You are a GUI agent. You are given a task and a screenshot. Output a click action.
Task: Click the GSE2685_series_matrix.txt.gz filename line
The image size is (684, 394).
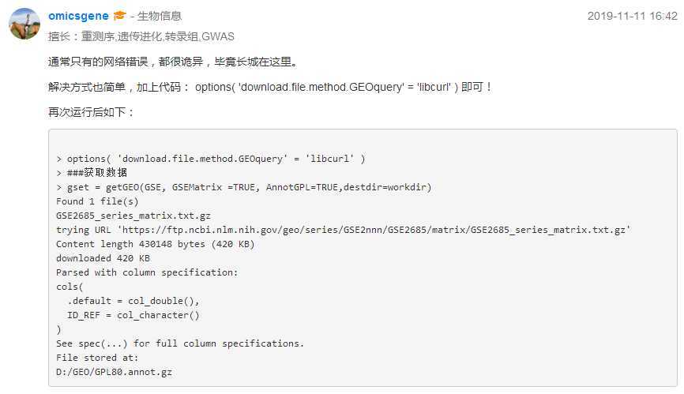pos(133,216)
